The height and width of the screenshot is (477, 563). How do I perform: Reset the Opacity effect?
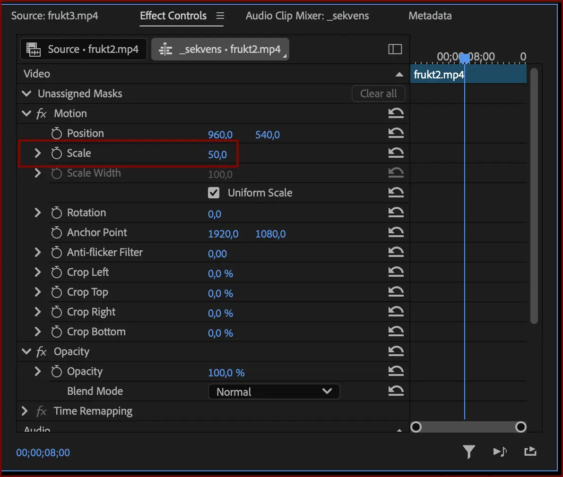click(396, 351)
